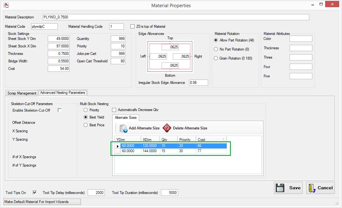Switch to the Scrap Management tab

pos(22,93)
